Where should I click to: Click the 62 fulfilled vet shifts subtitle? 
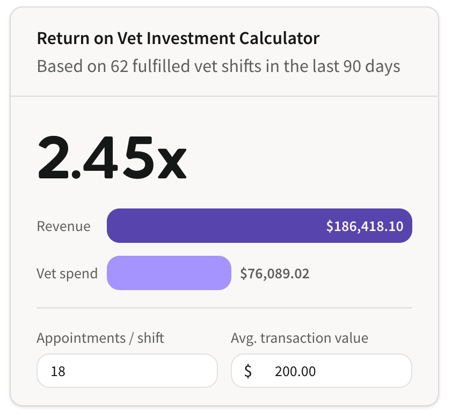click(218, 66)
